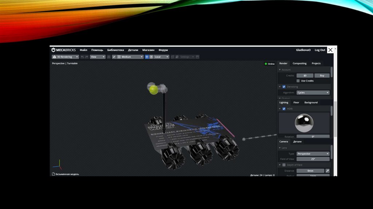Click the Buy credits button
The height and width of the screenshot is (209, 373).
point(322,75)
